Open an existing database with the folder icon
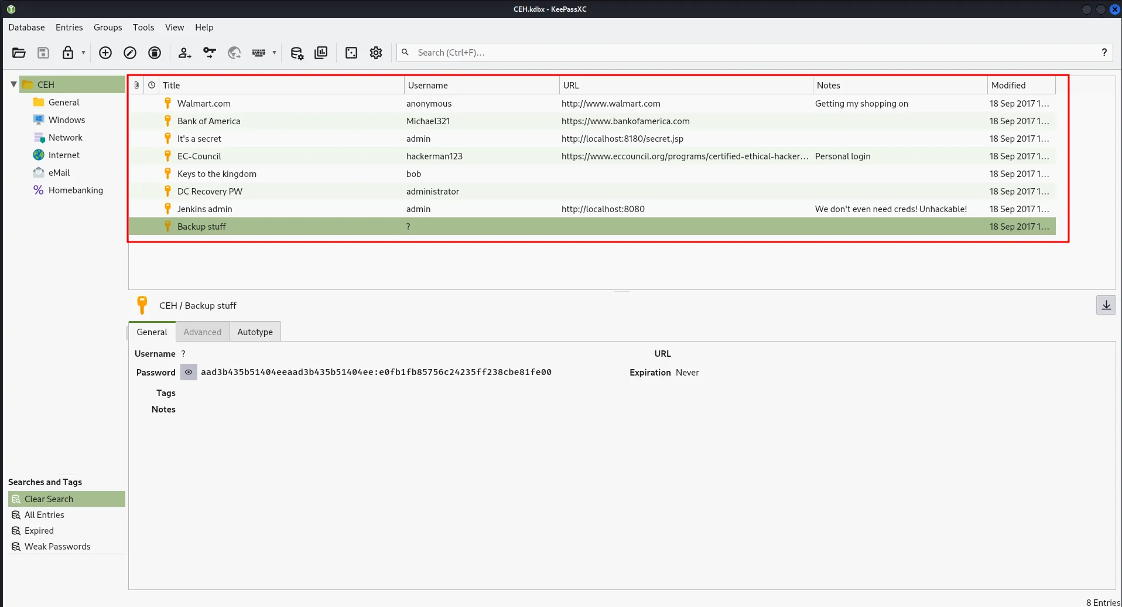This screenshot has width=1122, height=607. [19, 53]
